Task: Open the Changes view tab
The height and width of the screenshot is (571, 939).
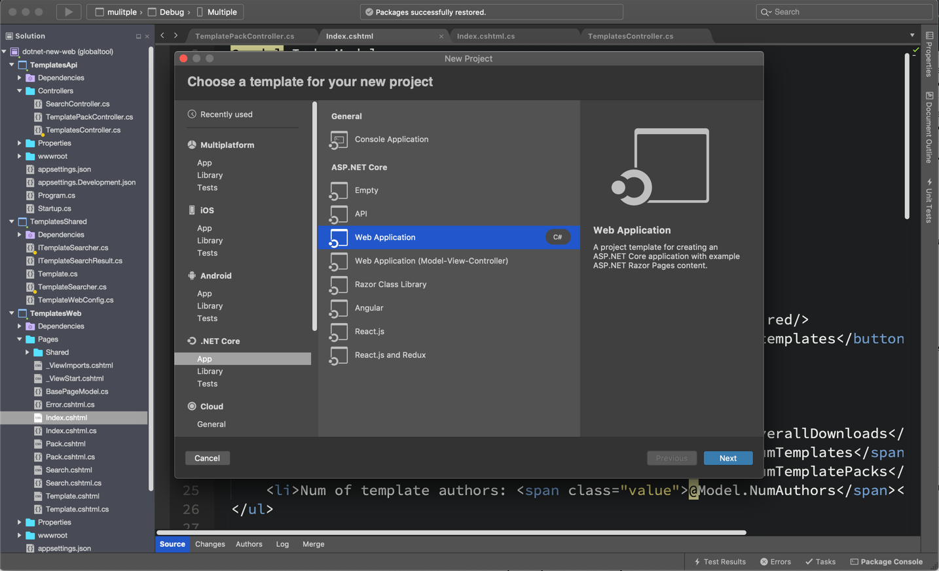Action: click(210, 544)
